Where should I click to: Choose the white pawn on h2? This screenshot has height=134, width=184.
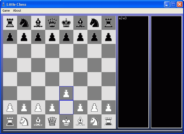pos(108,107)
